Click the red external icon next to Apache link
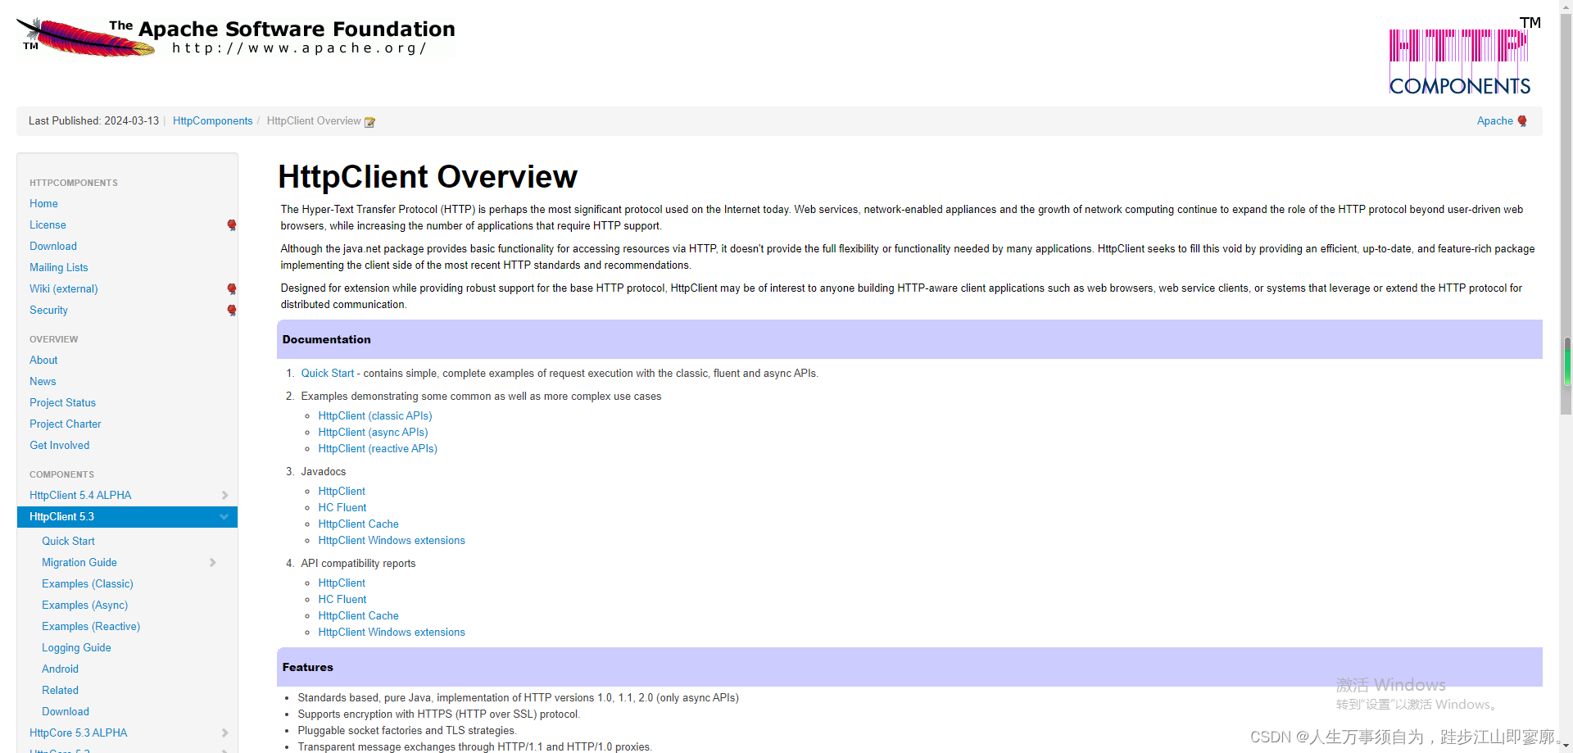The width and height of the screenshot is (1573, 753). click(1522, 121)
